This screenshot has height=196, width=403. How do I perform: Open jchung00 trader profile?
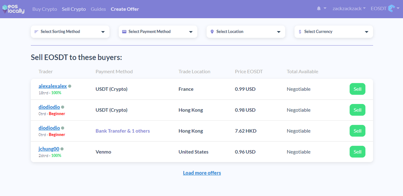[49, 149]
